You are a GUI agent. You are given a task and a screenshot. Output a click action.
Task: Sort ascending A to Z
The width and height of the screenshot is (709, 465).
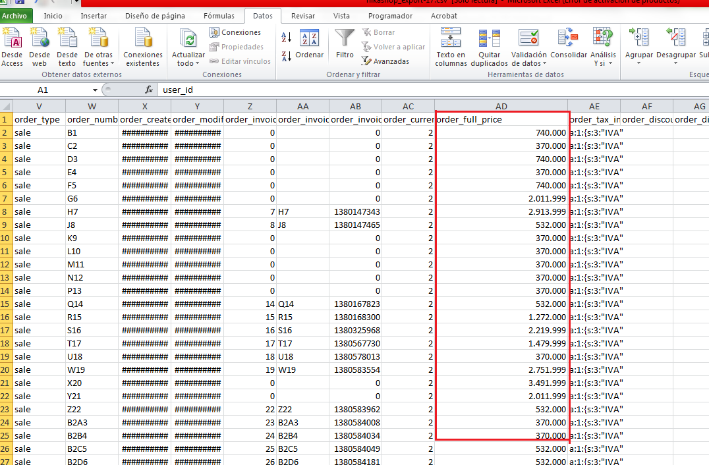(x=286, y=37)
